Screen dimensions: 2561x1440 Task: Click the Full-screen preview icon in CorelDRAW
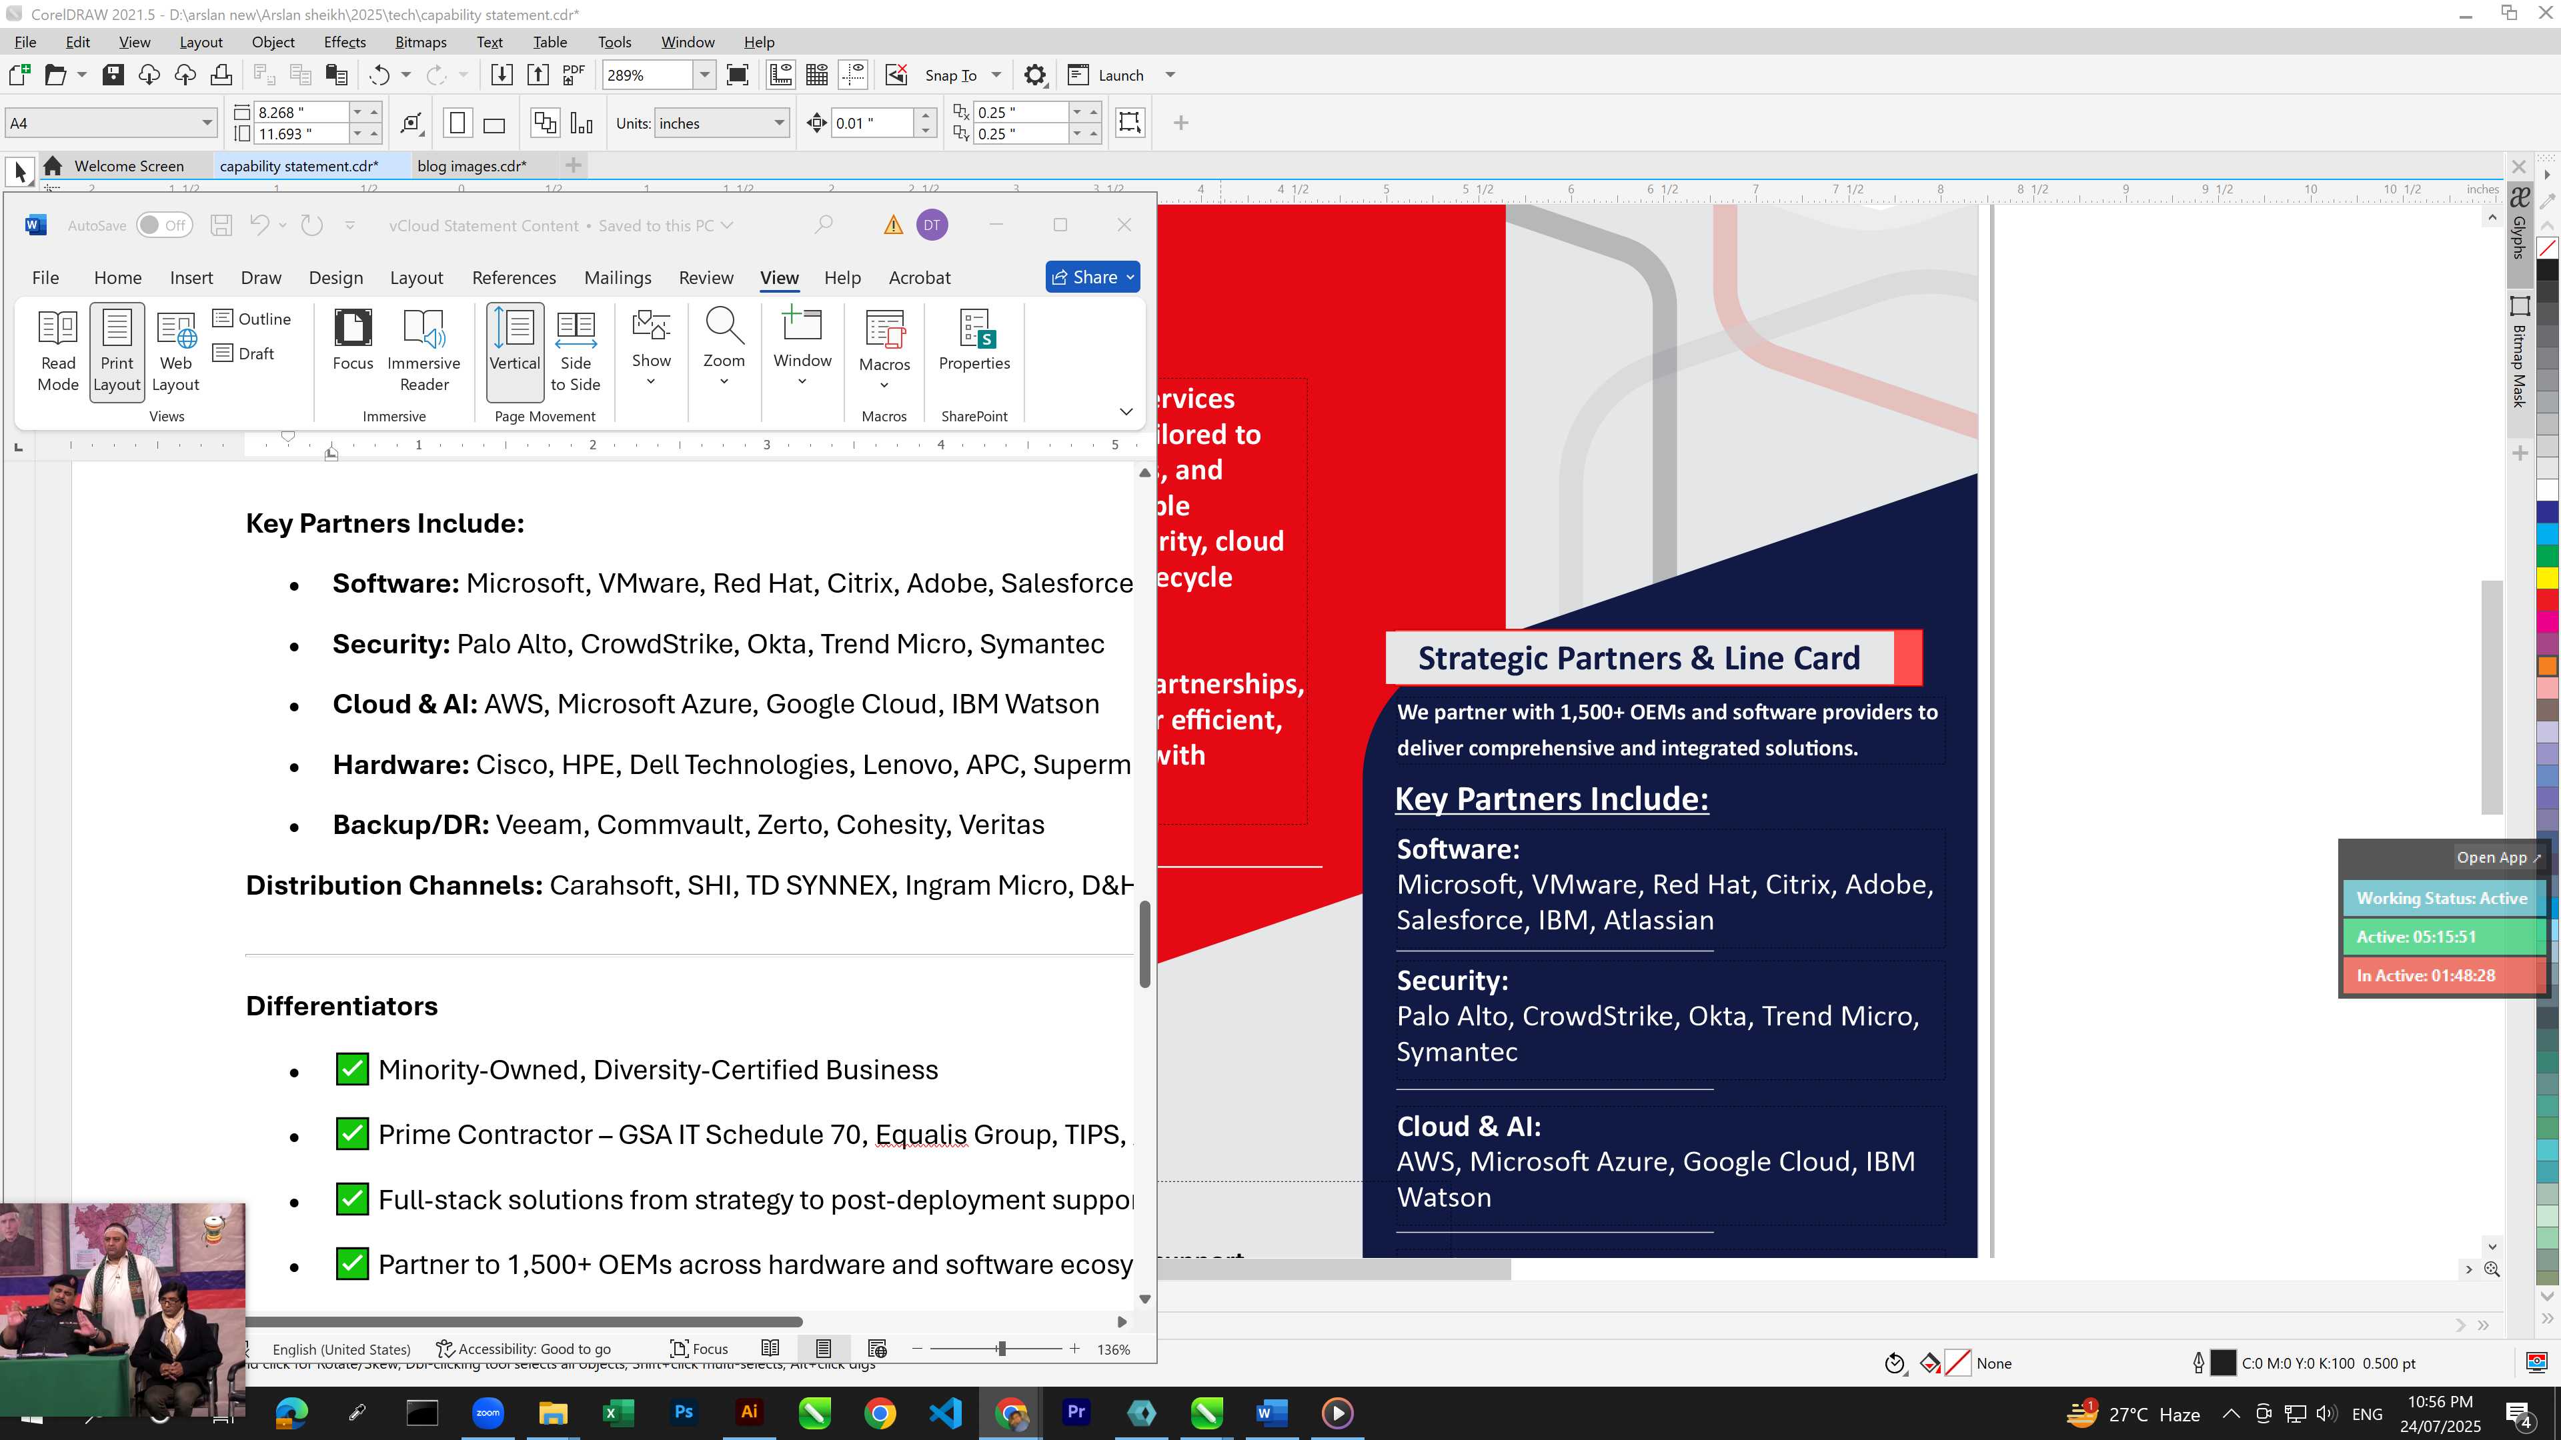click(x=738, y=75)
